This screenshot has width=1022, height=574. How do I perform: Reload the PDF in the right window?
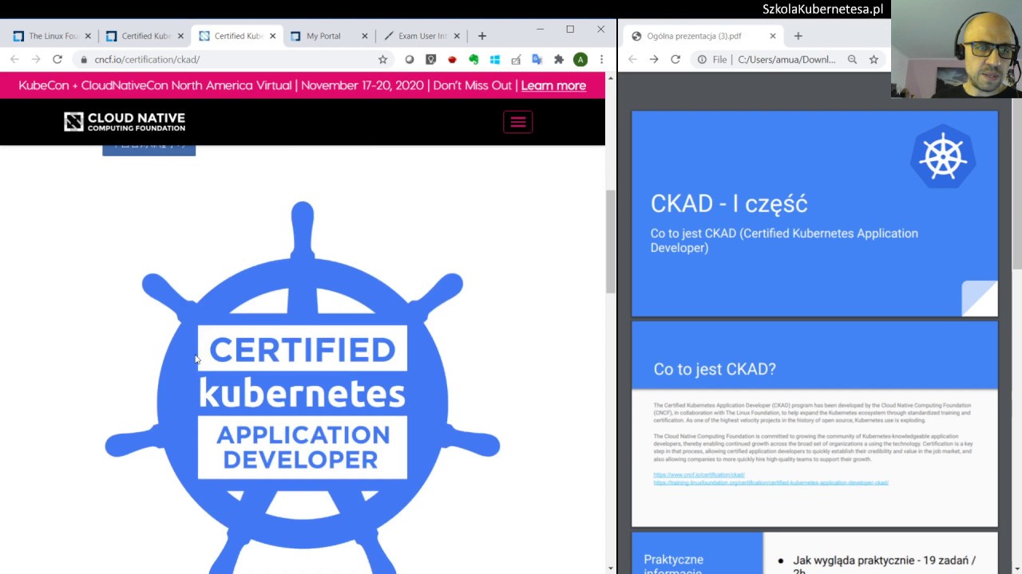(x=675, y=59)
